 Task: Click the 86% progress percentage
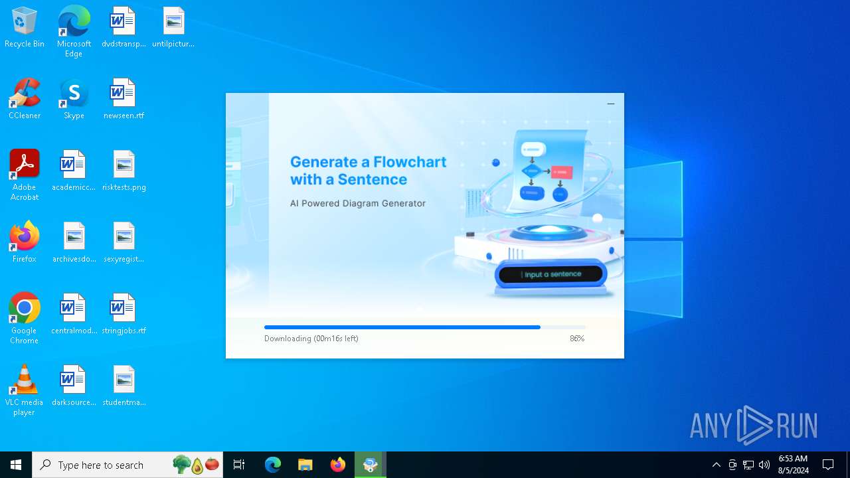coord(577,339)
